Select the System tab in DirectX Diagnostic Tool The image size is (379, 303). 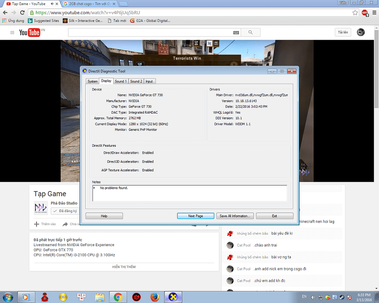(x=92, y=81)
